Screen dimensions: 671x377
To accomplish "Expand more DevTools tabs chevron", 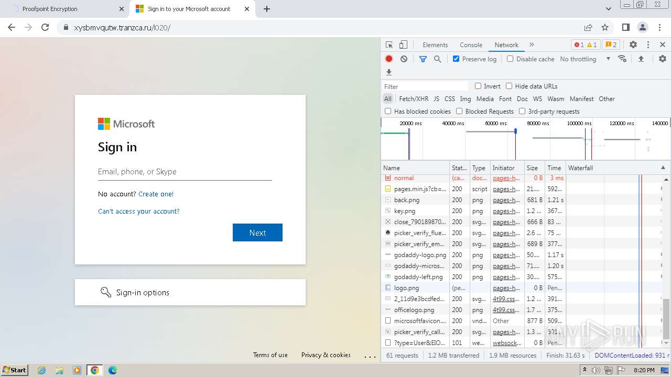I will tap(532, 45).
